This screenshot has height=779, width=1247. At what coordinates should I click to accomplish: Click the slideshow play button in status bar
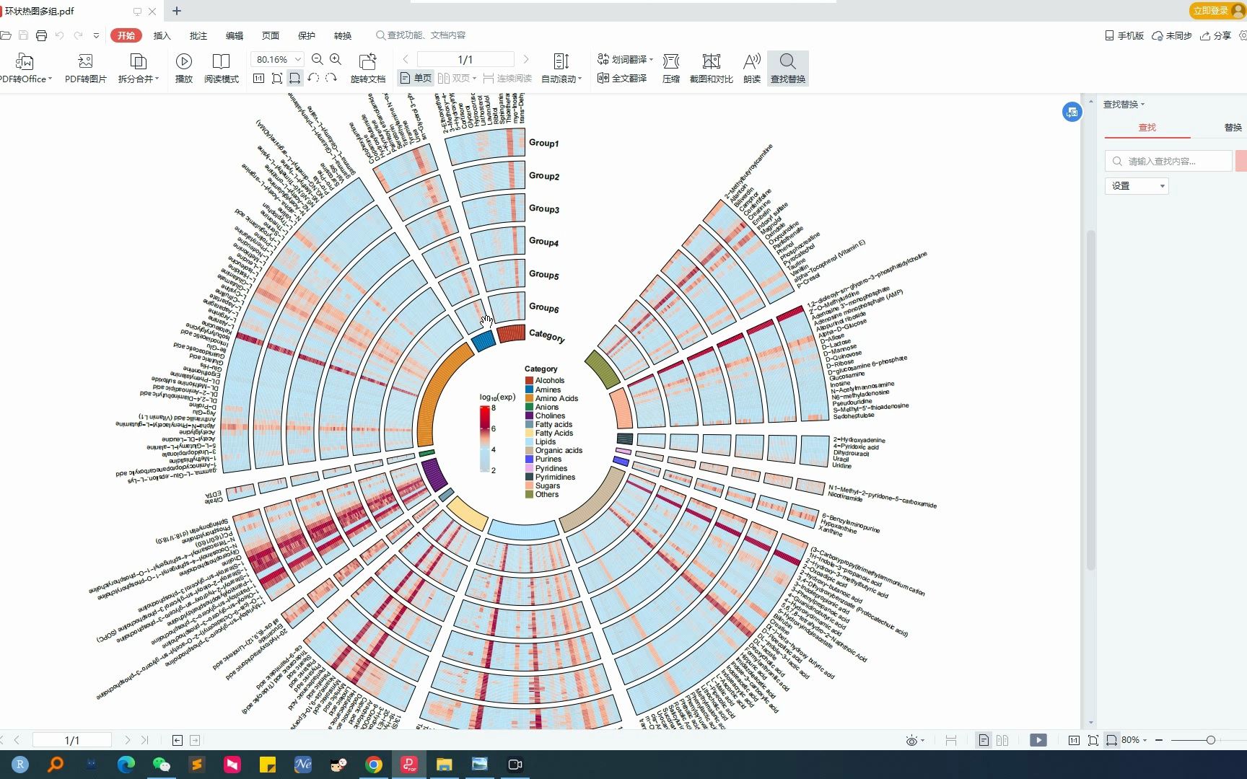click(1038, 740)
